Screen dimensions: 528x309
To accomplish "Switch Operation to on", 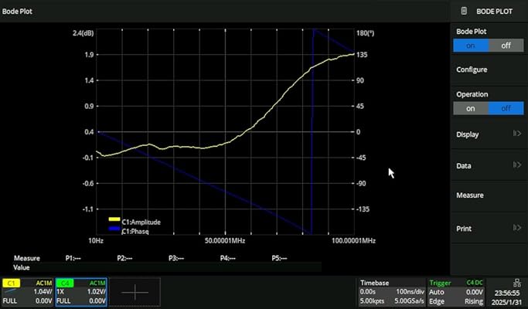I will click(x=471, y=108).
